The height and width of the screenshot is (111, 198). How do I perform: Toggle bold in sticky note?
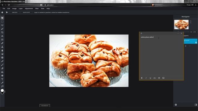click(142, 78)
